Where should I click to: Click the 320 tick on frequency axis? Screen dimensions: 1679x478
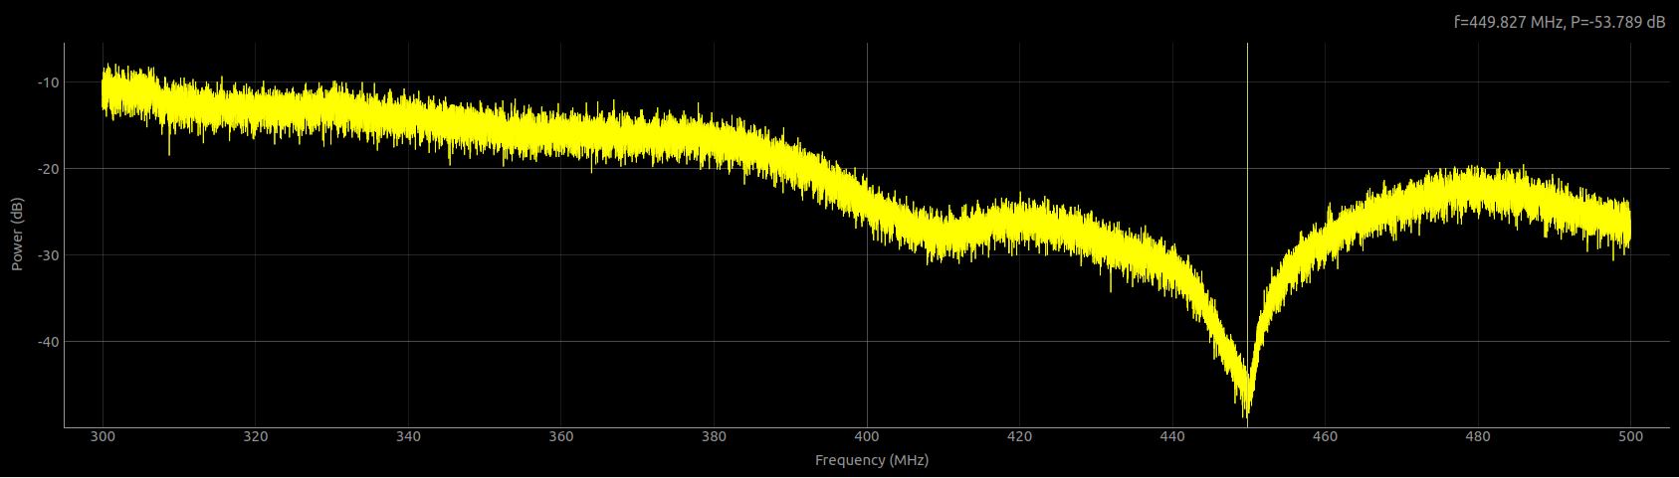coord(256,437)
